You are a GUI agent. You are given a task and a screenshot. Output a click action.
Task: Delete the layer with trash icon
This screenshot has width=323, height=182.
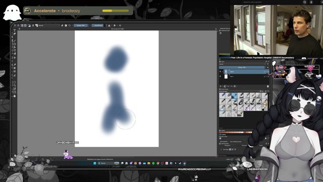point(268,86)
